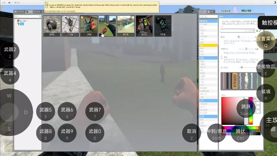The width and height of the screenshot is (277, 156).
Task: Open the preset dropdown in tool settings
Action: click(x=238, y=30)
